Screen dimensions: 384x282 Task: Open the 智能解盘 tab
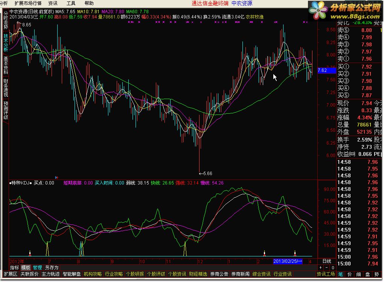[72, 274]
